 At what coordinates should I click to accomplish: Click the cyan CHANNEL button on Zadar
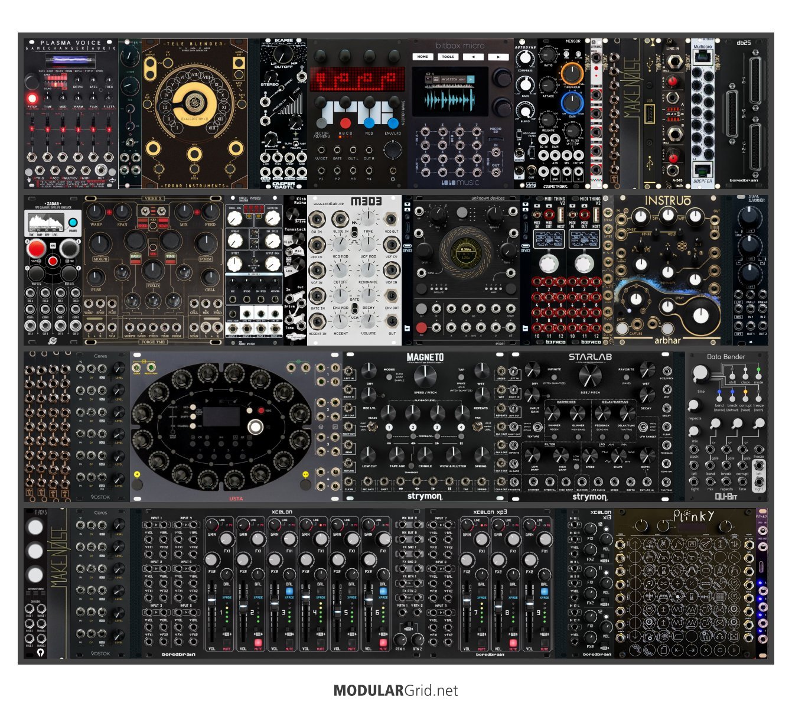(x=73, y=223)
